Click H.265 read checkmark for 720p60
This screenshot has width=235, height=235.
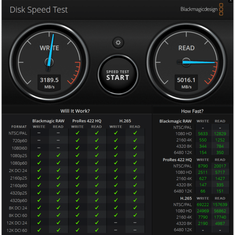135,140
